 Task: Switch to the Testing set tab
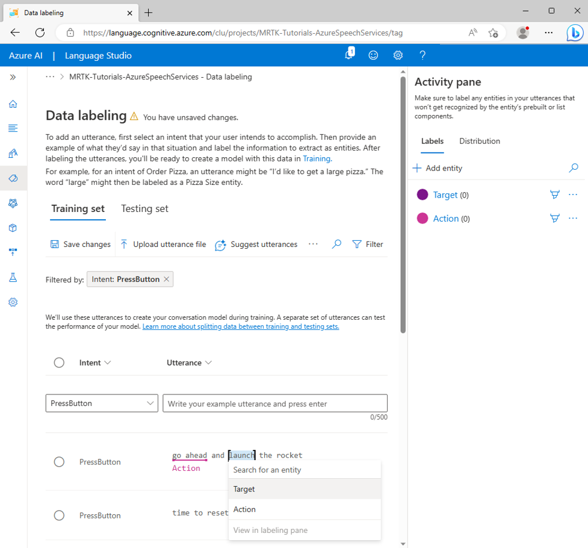pyautogui.click(x=144, y=209)
